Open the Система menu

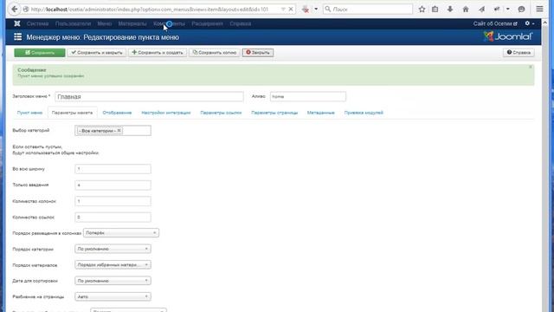37,23
